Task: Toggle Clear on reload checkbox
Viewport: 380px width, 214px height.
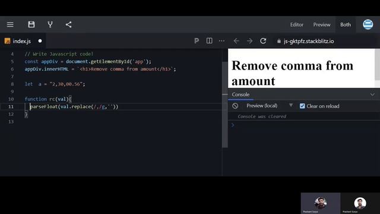Action: pyautogui.click(x=302, y=106)
